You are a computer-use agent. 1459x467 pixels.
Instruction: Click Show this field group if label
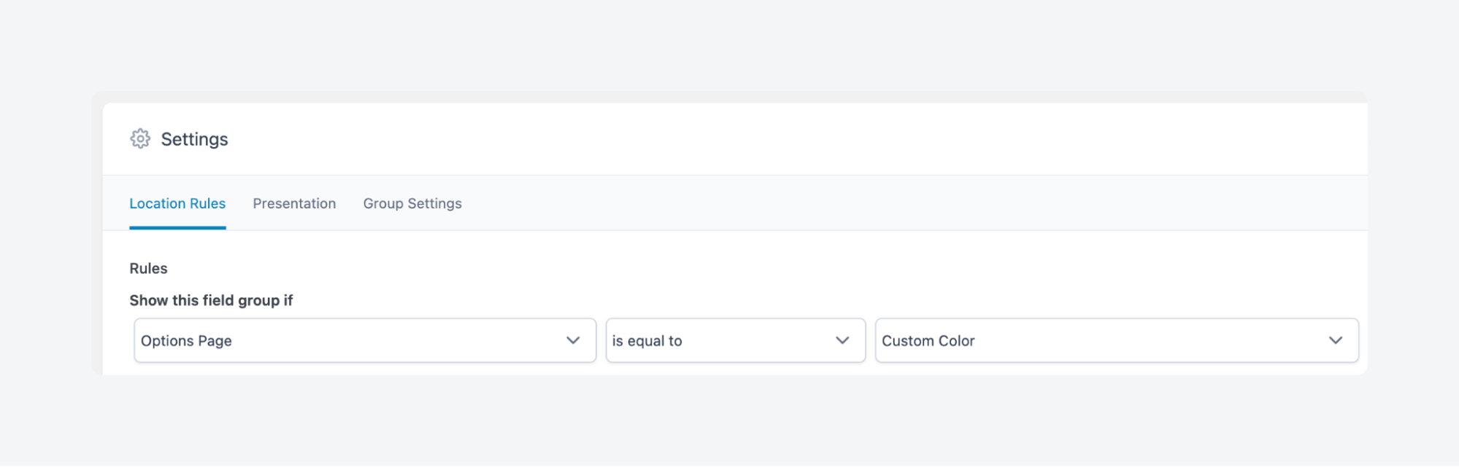(x=211, y=300)
